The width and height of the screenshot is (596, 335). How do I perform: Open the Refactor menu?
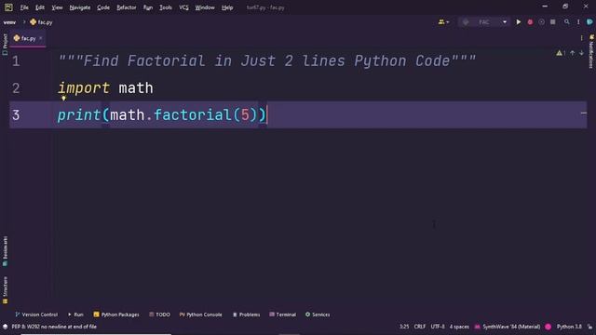coord(127,7)
